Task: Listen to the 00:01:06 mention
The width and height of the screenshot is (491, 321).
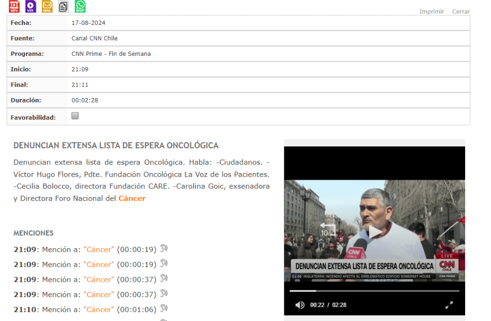Action: 164,309
